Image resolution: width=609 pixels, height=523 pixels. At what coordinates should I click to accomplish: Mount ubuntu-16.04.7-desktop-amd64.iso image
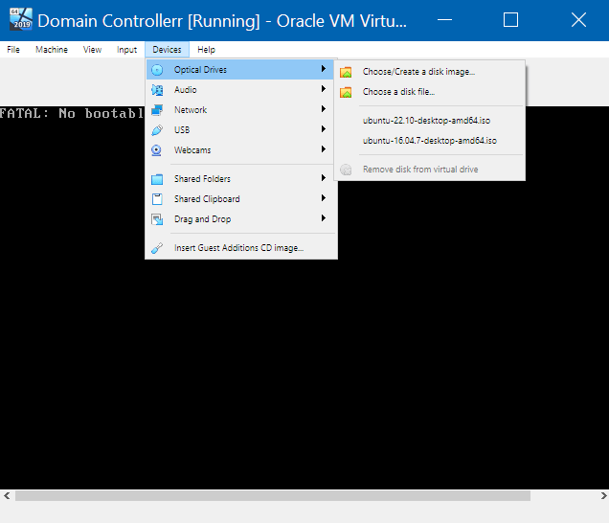(x=430, y=141)
